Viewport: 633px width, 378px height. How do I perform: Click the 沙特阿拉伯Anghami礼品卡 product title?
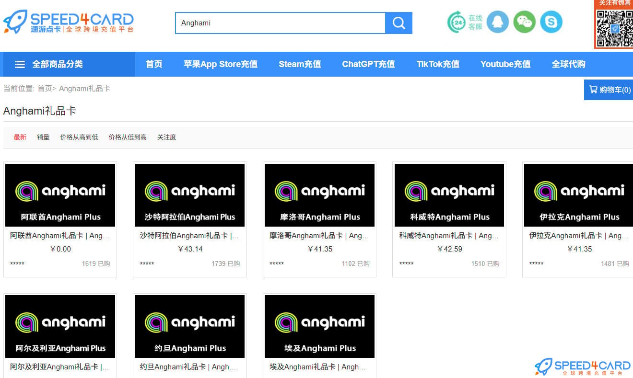189,236
